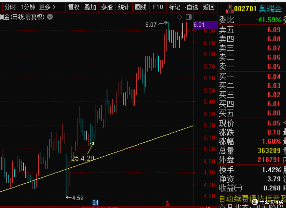Open the 复权 adjustment menu
Image resolution: width=286 pixels, height=208 pixels.
74,7
